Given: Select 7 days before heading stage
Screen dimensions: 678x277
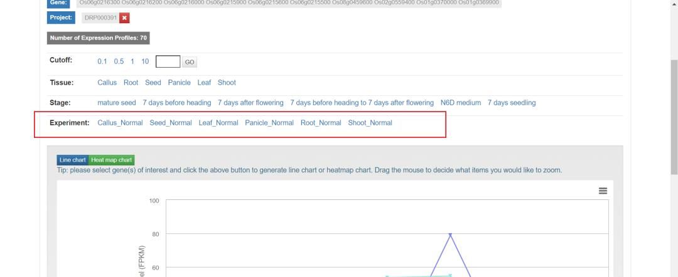Looking at the screenshot, I should click(176, 103).
